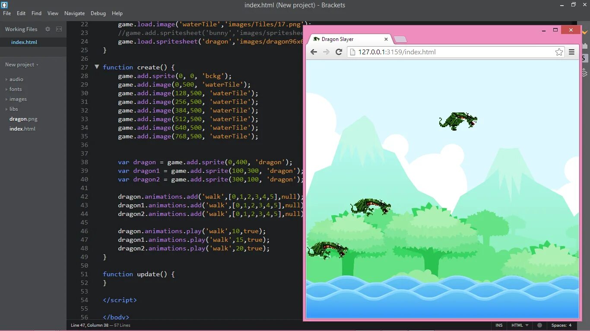
Task: Click the topmost flying dragon sprite
Action: click(x=458, y=121)
